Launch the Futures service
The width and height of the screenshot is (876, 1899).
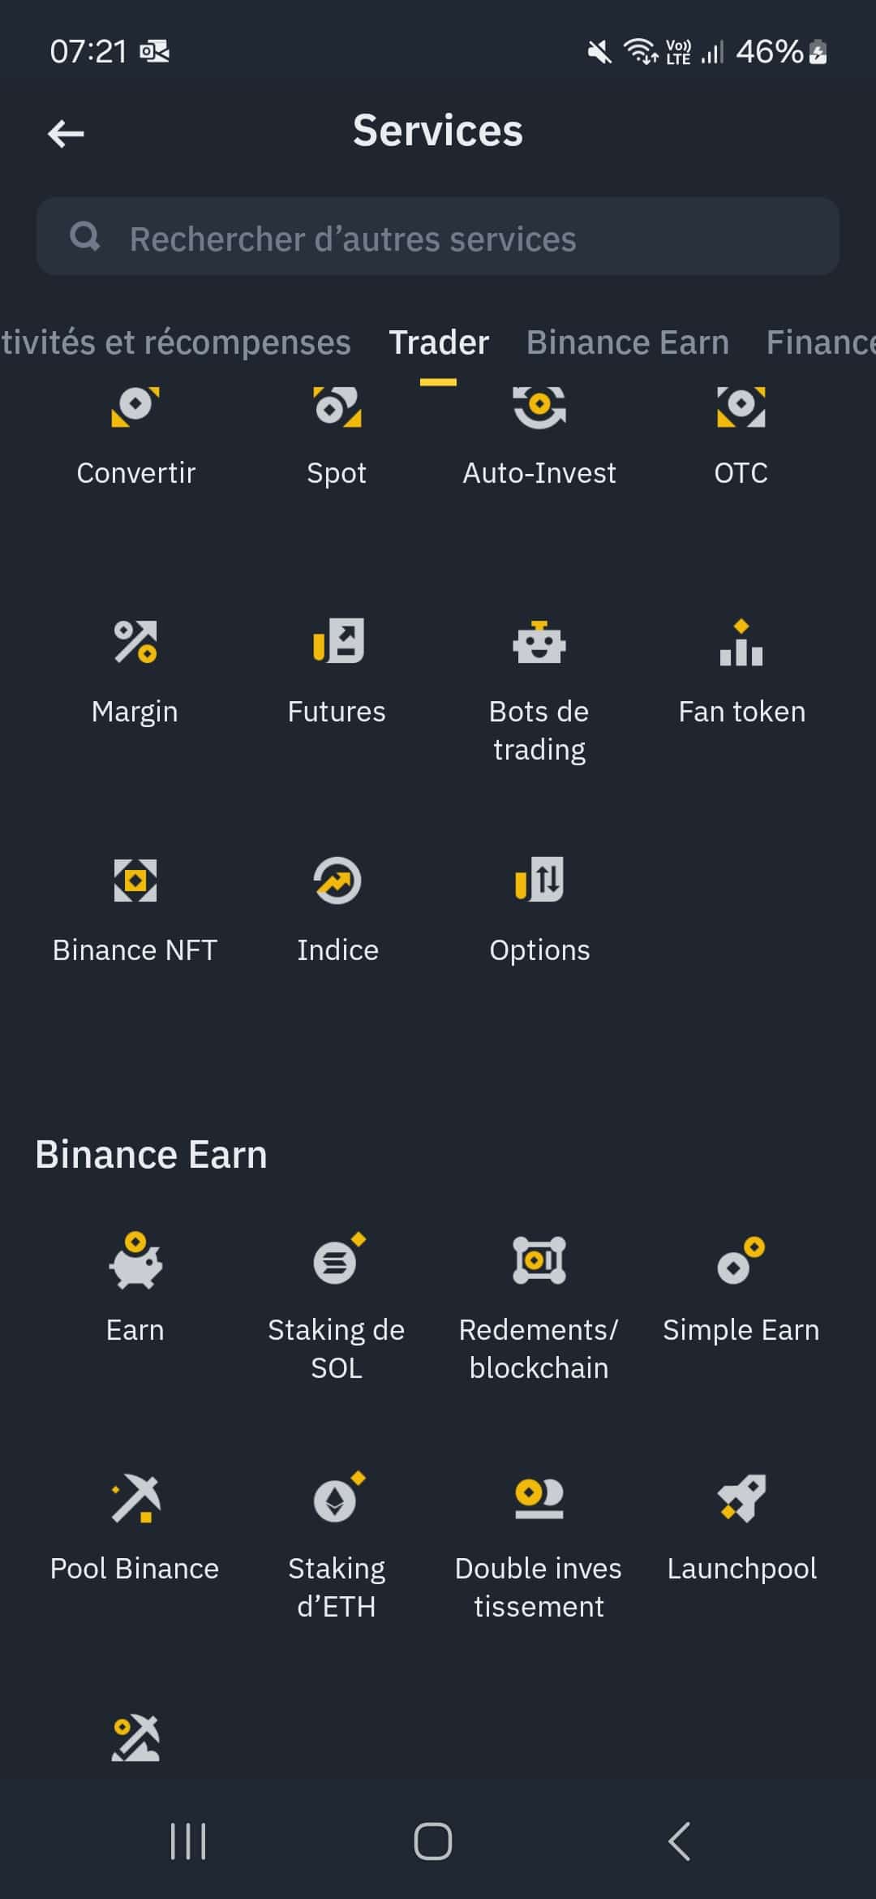[x=337, y=643]
